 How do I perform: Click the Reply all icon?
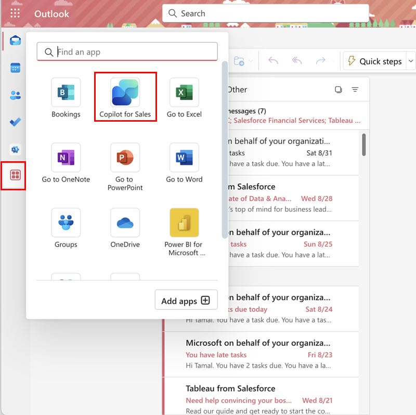297,61
